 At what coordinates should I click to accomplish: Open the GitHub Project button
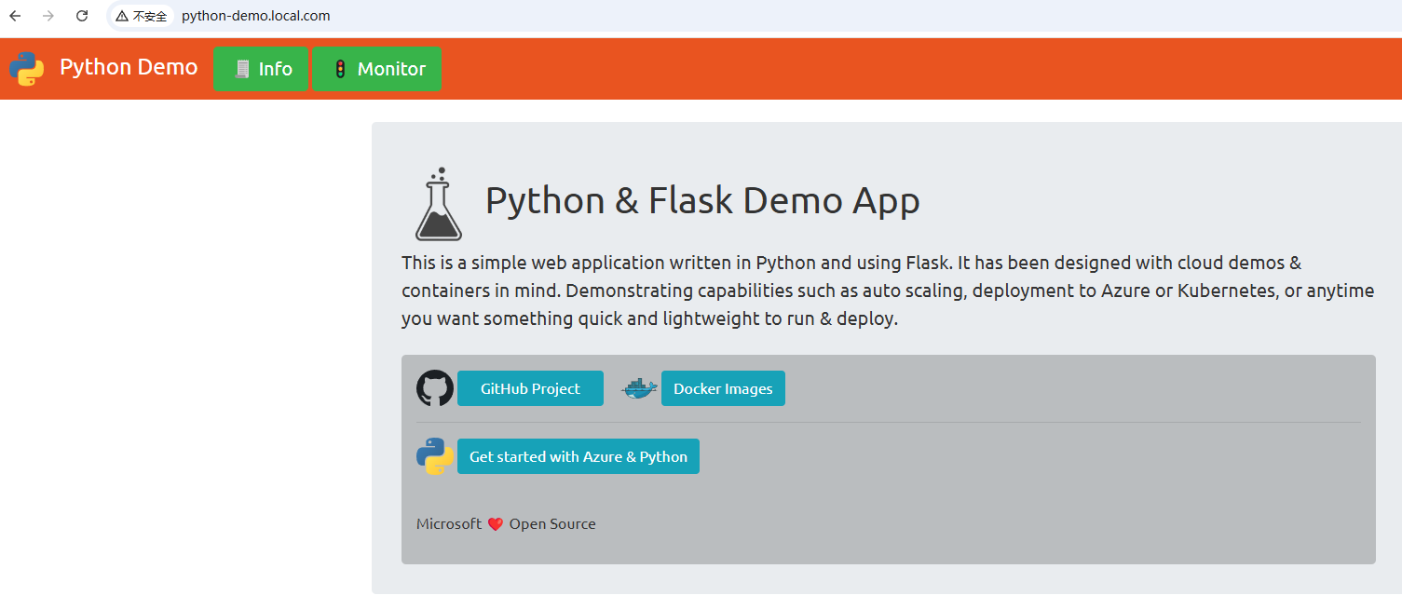pyautogui.click(x=530, y=388)
